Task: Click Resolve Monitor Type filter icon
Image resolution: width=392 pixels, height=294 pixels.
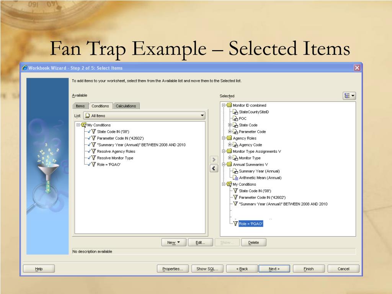Action: (x=93, y=158)
